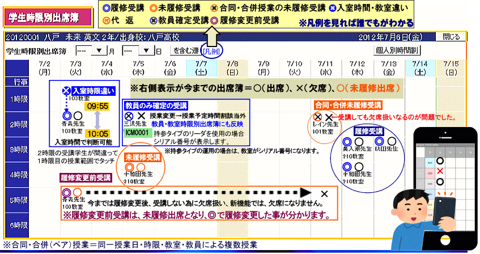Screen dimensions: 480x254
Task: Select the 7/15 (日) date column header
Action: point(451,68)
